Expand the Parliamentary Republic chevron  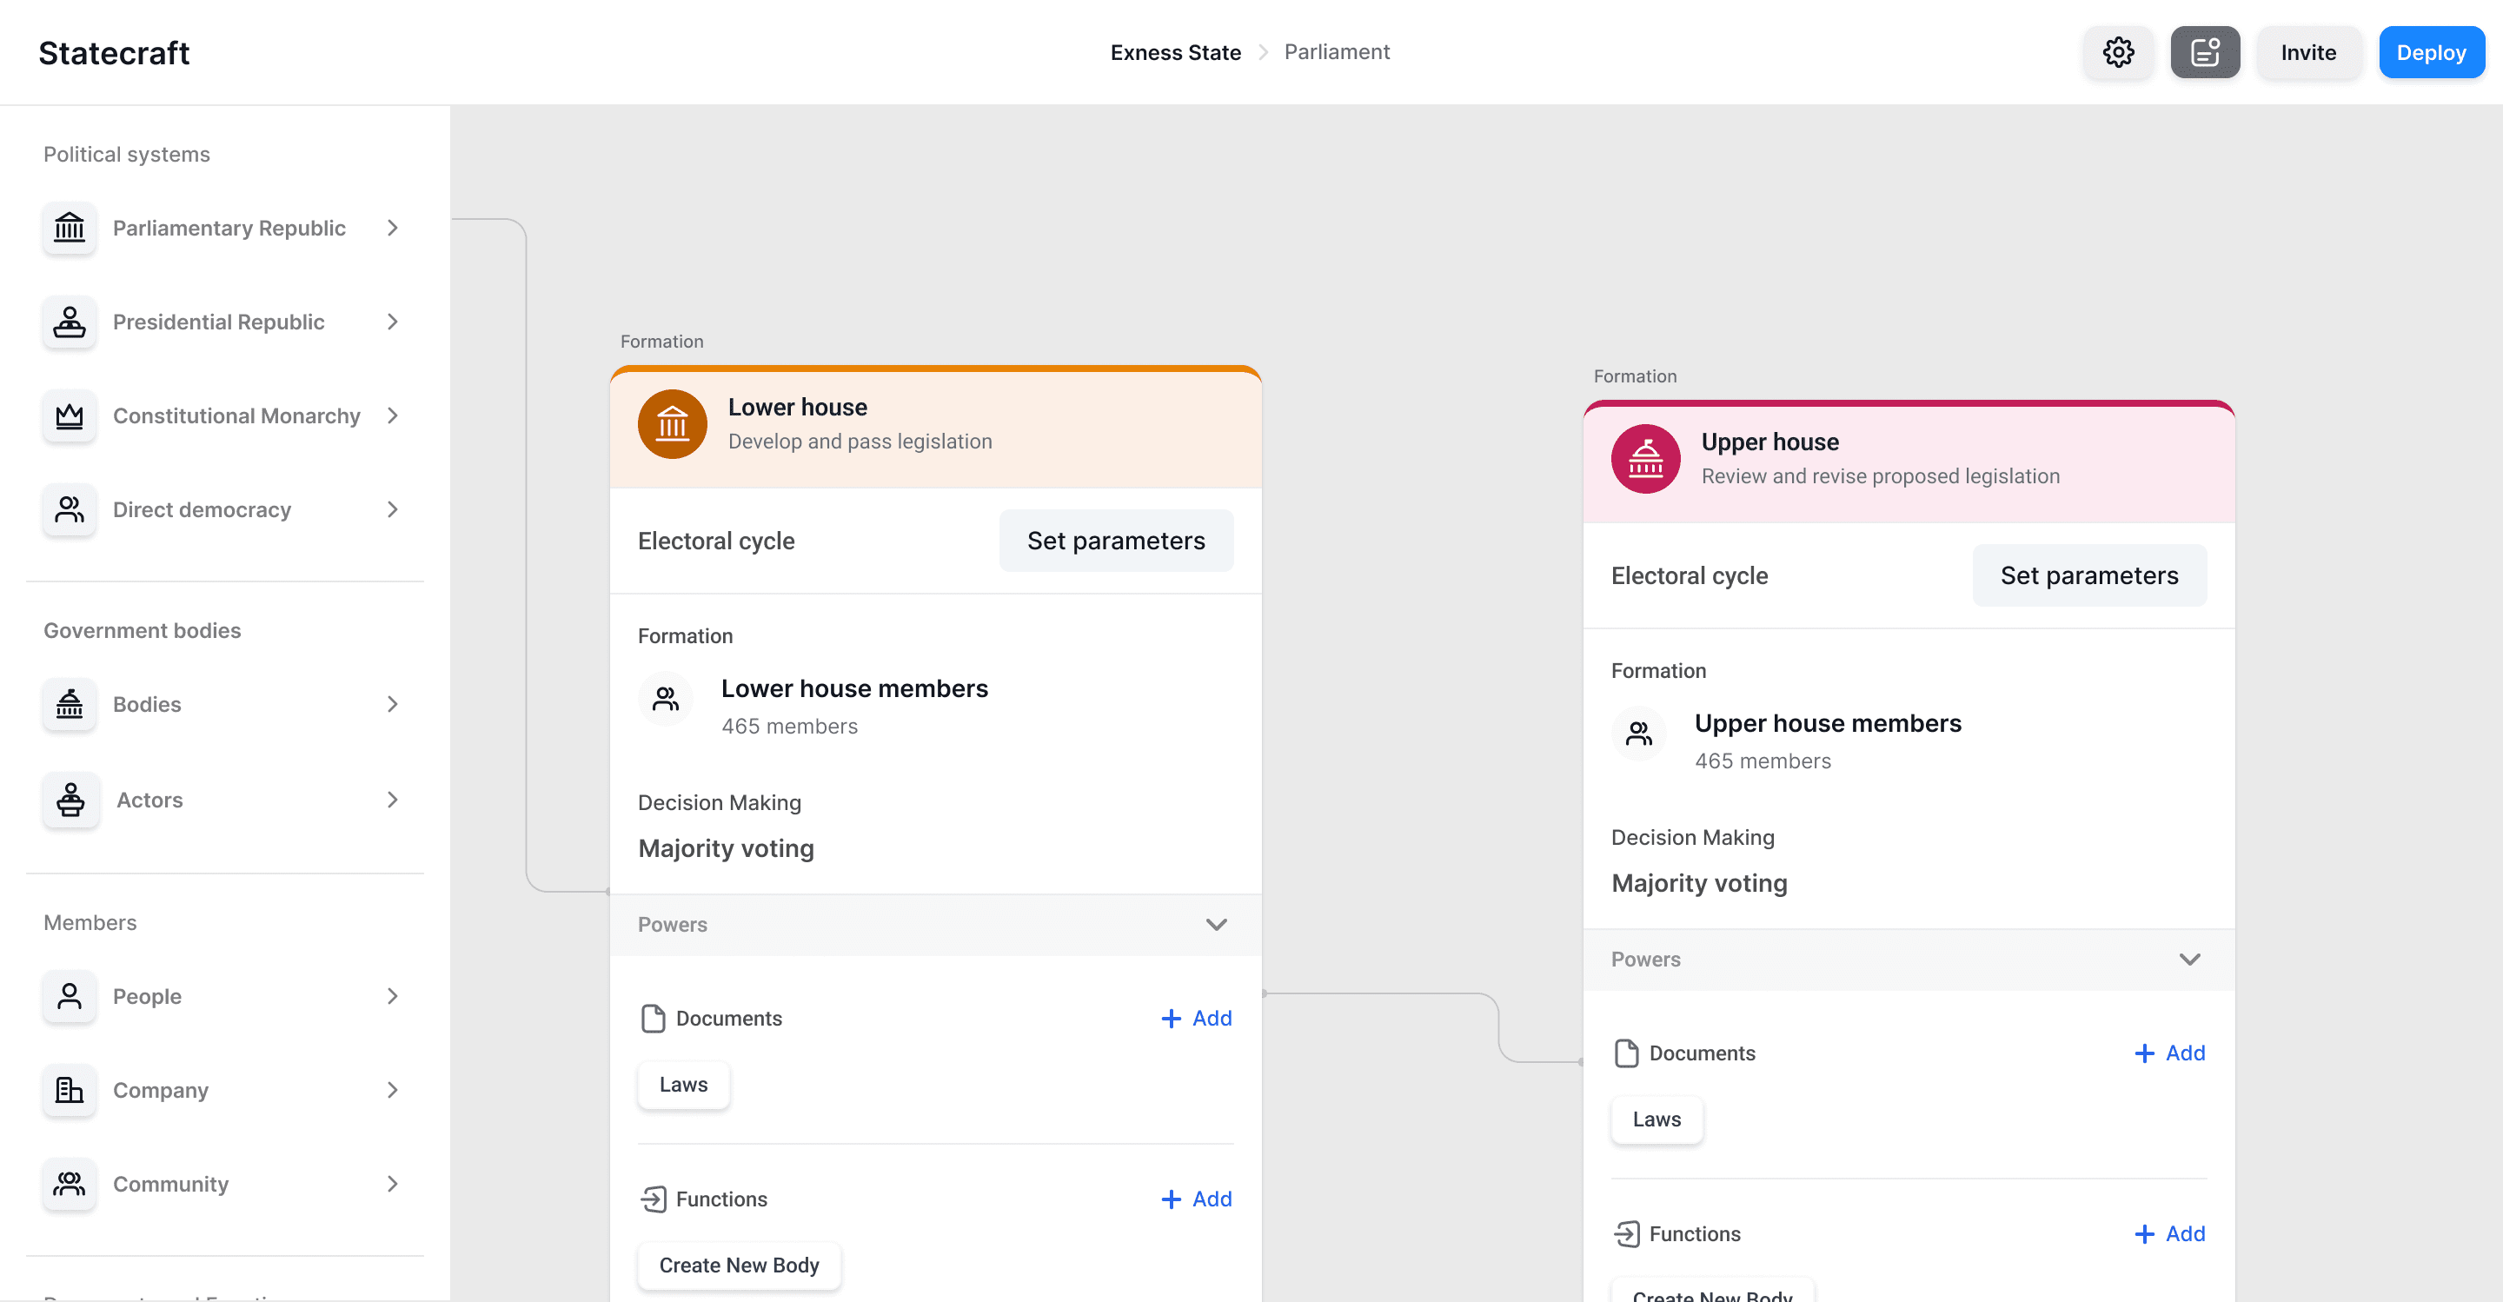[393, 229]
